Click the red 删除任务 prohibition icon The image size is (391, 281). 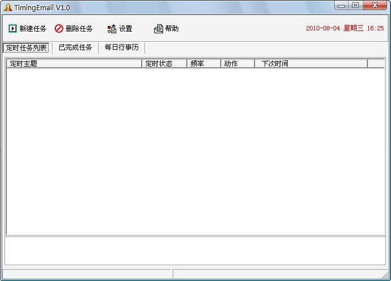pos(59,28)
